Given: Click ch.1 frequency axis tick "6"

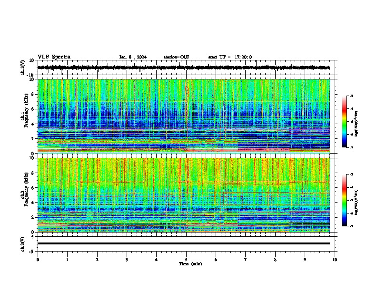Looking at the screenshot, I should tap(33, 109).
